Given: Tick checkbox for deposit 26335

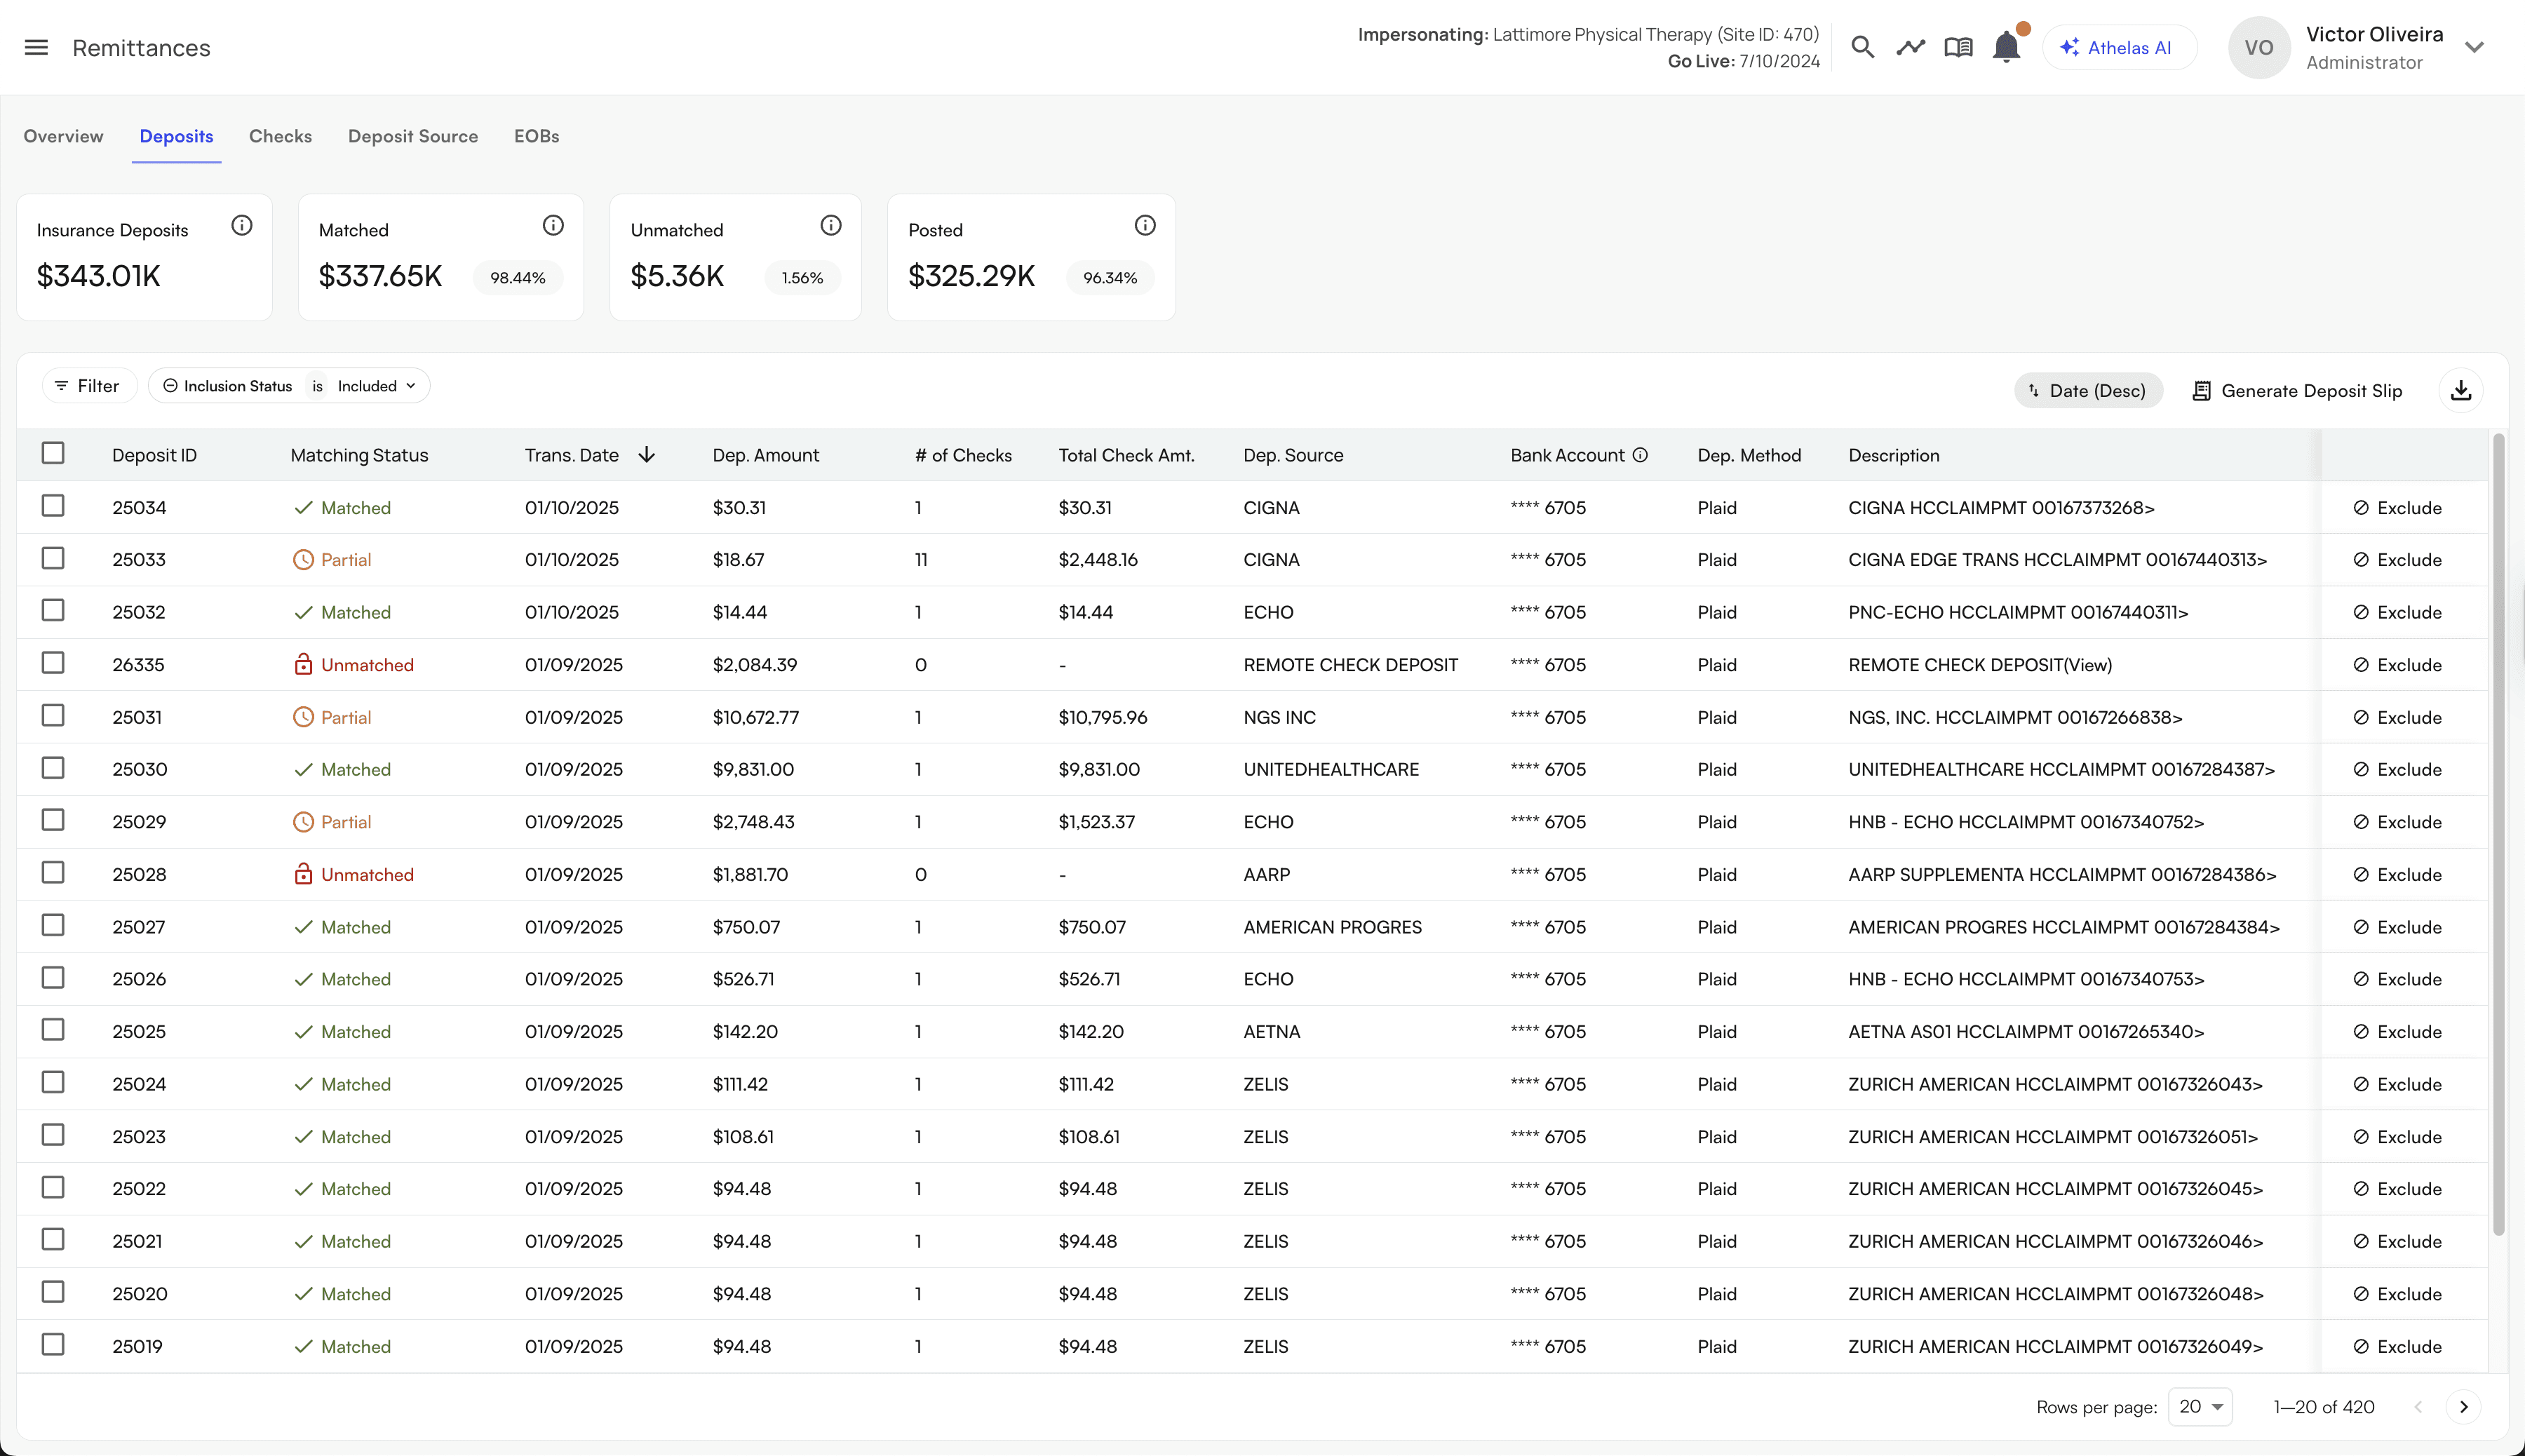Looking at the screenshot, I should [53, 663].
